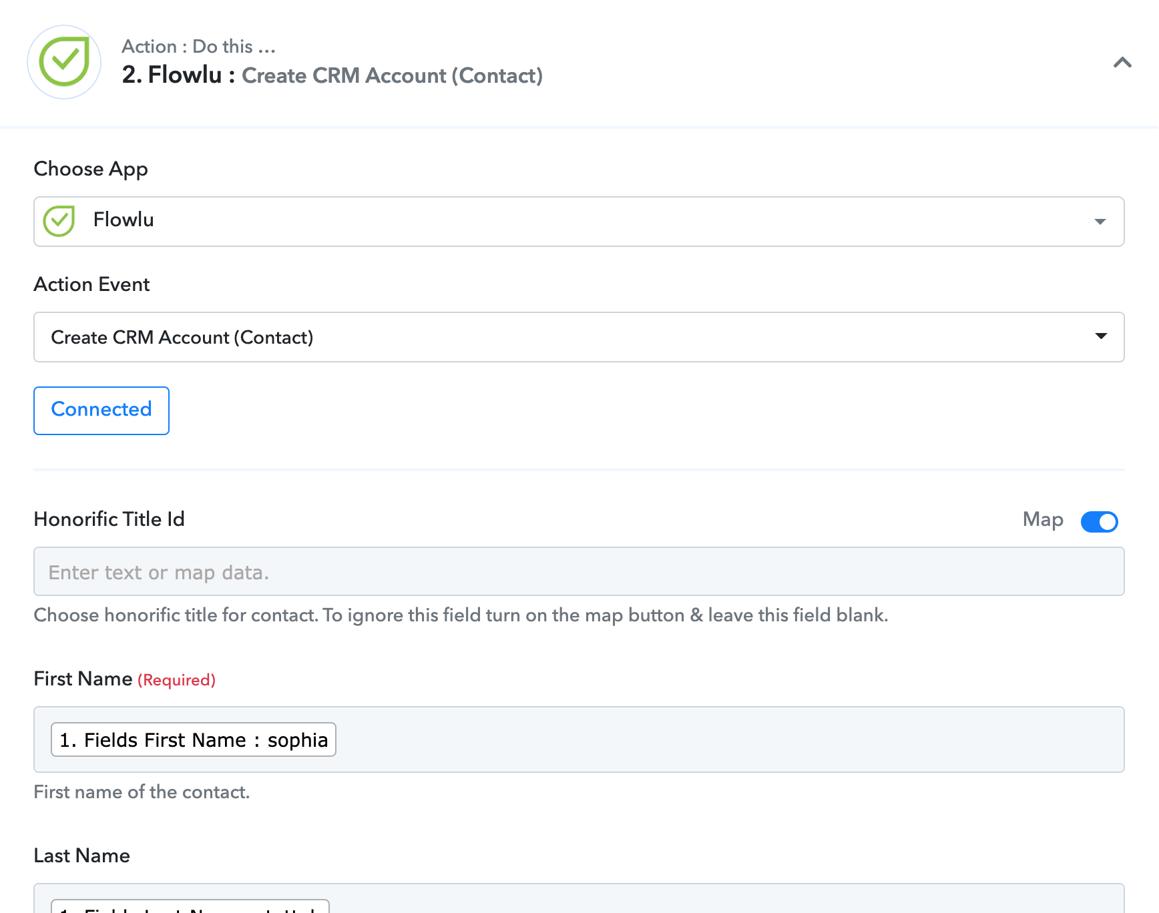Click the Choose App label

pos(91,169)
